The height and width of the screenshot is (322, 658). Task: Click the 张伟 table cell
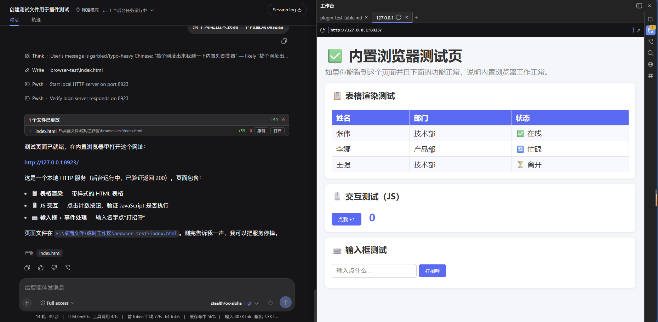click(371, 134)
